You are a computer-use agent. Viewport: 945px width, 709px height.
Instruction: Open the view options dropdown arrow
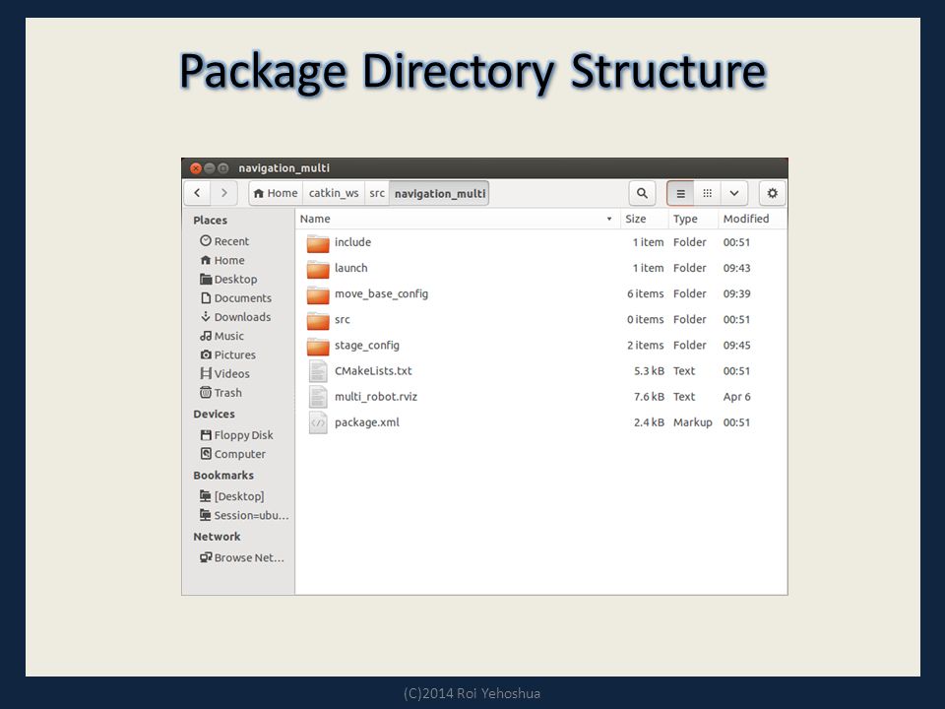click(x=734, y=194)
